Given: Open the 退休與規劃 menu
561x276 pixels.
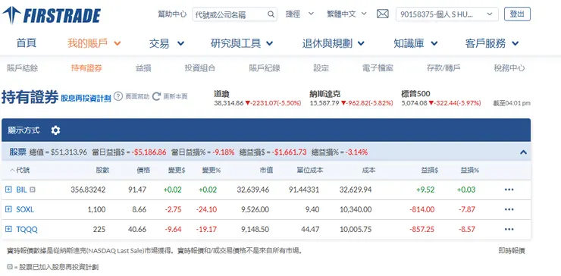Looking at the screenshot, I should click(333, 44).
